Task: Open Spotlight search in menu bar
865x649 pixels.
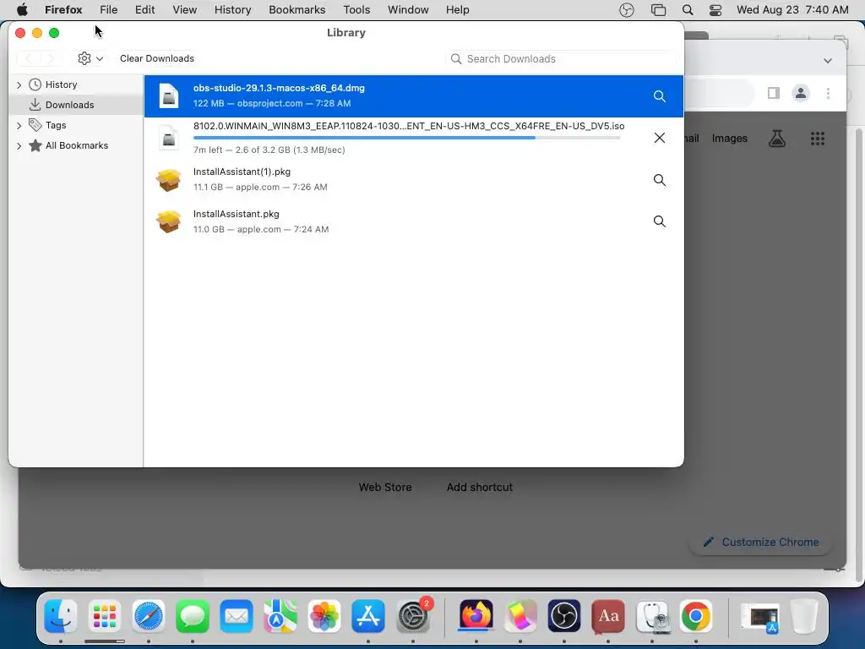Action: [x=688, y=10]
